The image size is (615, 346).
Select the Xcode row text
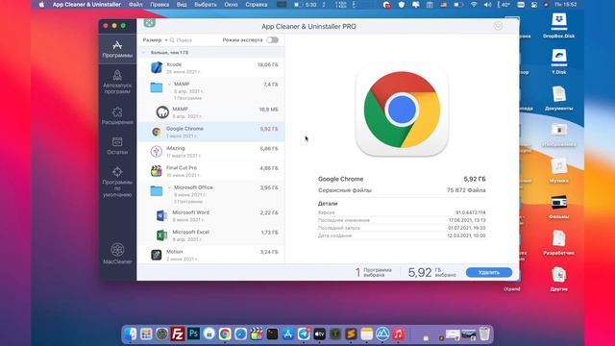(x=174, y=64)
